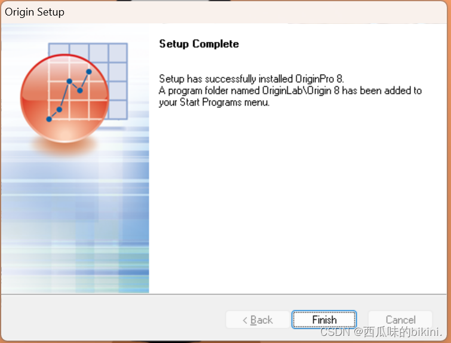
Task: Click the middle dip point on logo graph
Action: 80,91
